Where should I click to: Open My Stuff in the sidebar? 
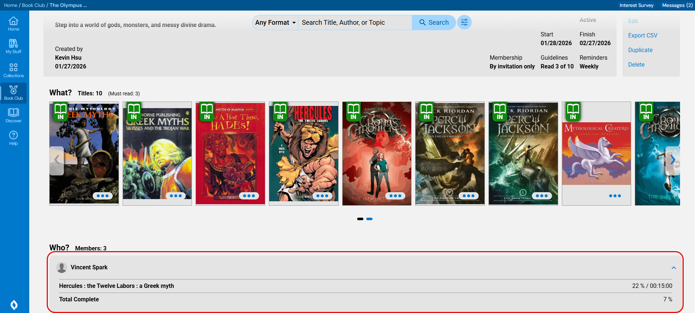click(x=13, y=46)
